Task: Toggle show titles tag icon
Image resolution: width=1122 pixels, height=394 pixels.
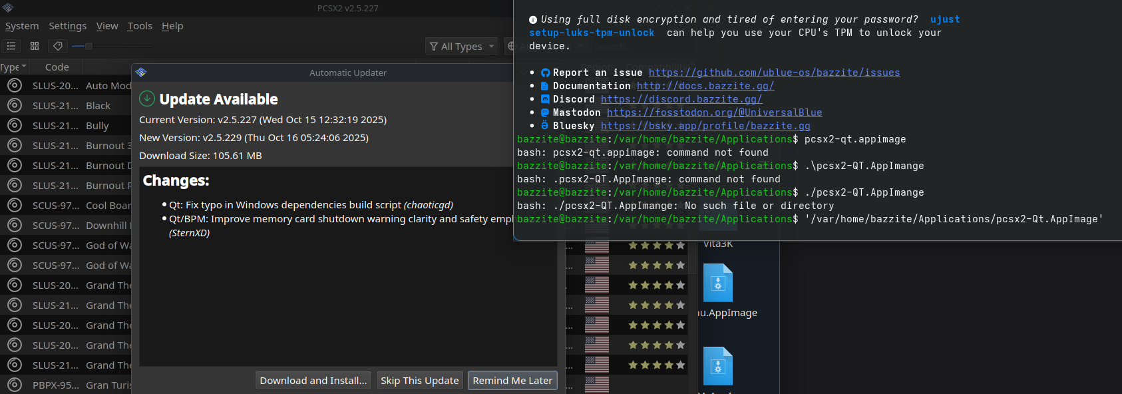Action: (58, 46)
